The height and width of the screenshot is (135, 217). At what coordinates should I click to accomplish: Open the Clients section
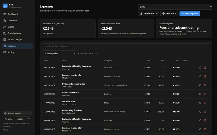coord(17,27)
